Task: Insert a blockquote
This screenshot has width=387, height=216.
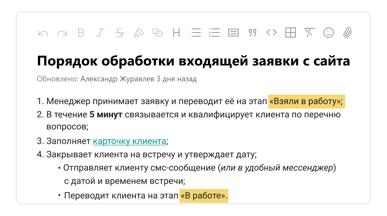Action: click(x=252, y=33)
